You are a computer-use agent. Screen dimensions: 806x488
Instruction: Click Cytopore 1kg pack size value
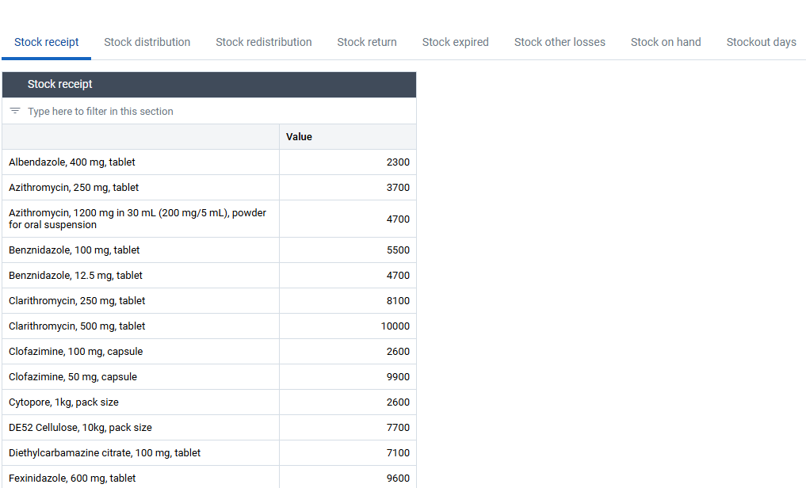tap(347, 402)
